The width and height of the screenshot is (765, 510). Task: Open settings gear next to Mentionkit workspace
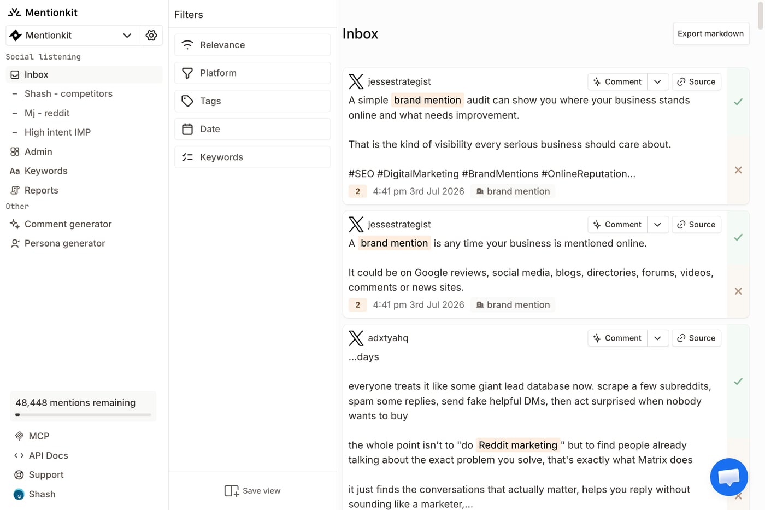[x=151, y=36]
